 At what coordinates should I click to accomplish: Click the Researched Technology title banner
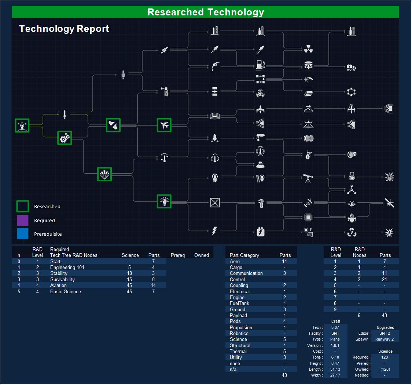(205, 12)
